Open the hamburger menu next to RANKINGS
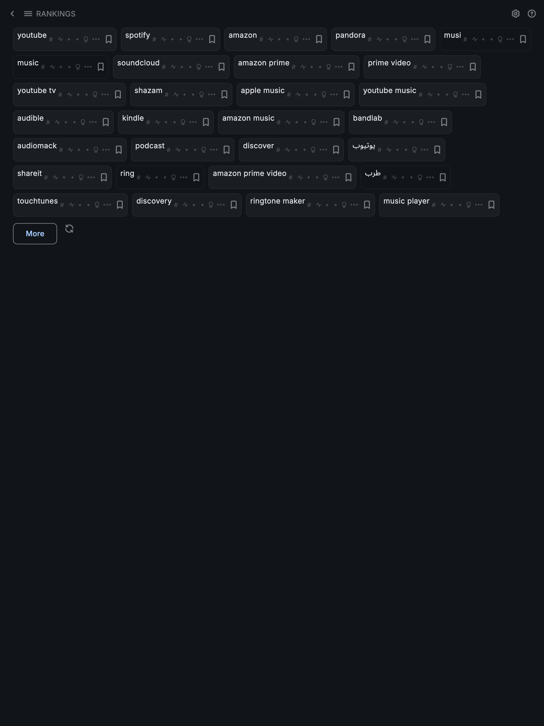 [28, 14]
